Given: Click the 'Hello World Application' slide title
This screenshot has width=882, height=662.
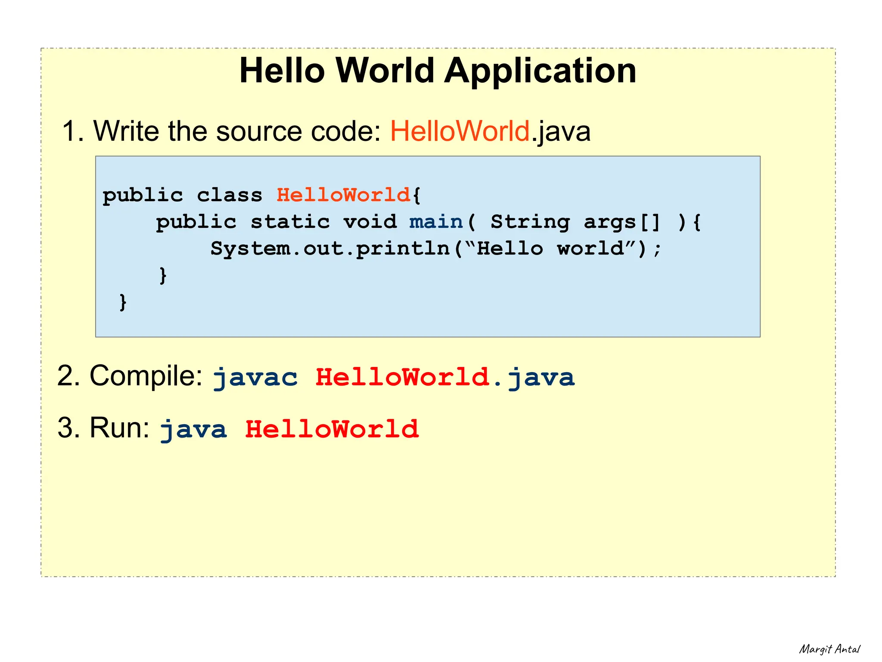Looking at the screenshot, I should point(438,71).
